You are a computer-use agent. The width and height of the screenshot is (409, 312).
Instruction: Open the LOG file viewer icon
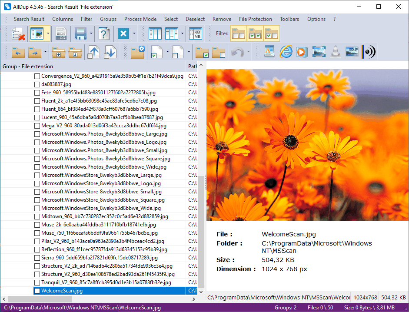(x=61, y=33)
